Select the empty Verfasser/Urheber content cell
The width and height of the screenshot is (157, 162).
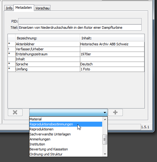point(112,49)
